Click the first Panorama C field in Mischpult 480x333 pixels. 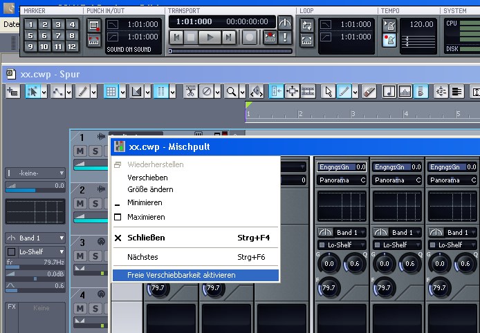(x=342, y=180)
